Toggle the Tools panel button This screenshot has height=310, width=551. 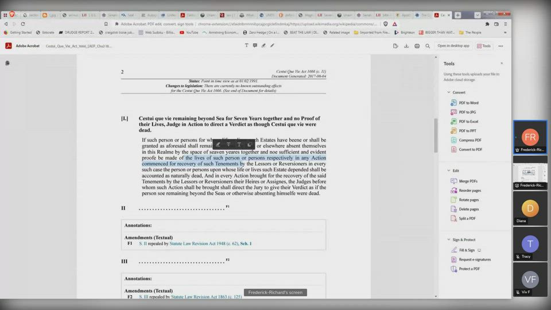[x=483, y=46]
